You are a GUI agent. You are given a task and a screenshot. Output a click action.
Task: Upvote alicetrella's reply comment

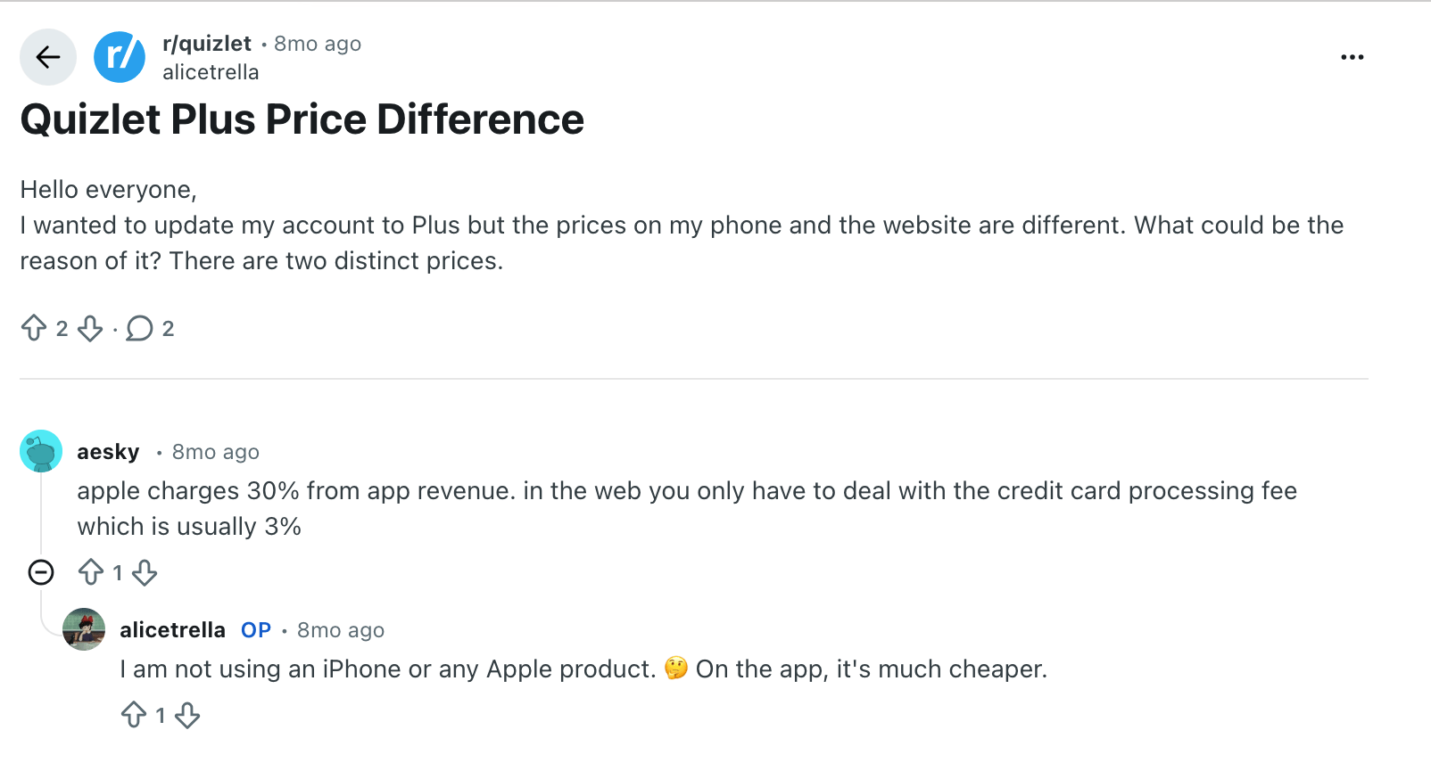[134, 715]
